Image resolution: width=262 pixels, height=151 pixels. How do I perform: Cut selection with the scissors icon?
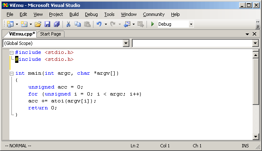coord(68,24)
